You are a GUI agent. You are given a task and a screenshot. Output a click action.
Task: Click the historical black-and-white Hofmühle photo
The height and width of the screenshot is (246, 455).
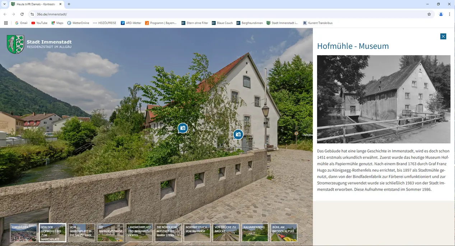click(384, 99)
